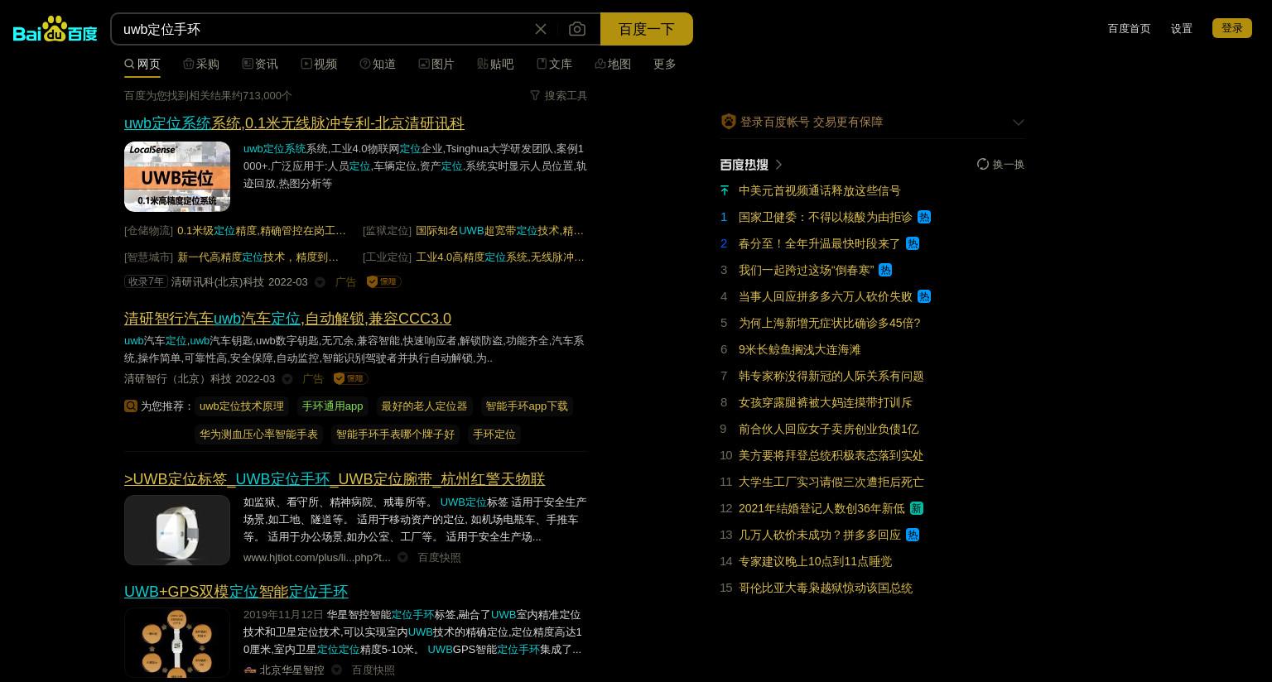
Task: Open result UWB定位标签_UWB定位手环 杭州红警天物联
Action: coord(335,479)
